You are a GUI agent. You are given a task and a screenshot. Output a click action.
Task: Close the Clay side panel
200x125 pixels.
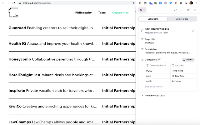(x=195, y=10)
